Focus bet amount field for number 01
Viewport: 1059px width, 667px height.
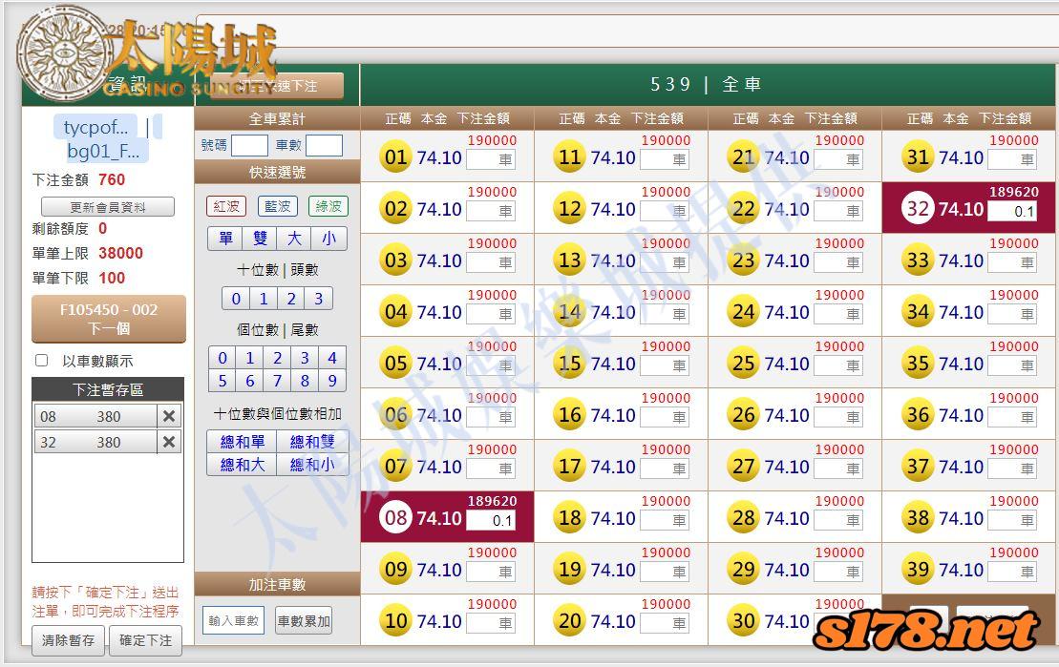(x=490, y=160)
